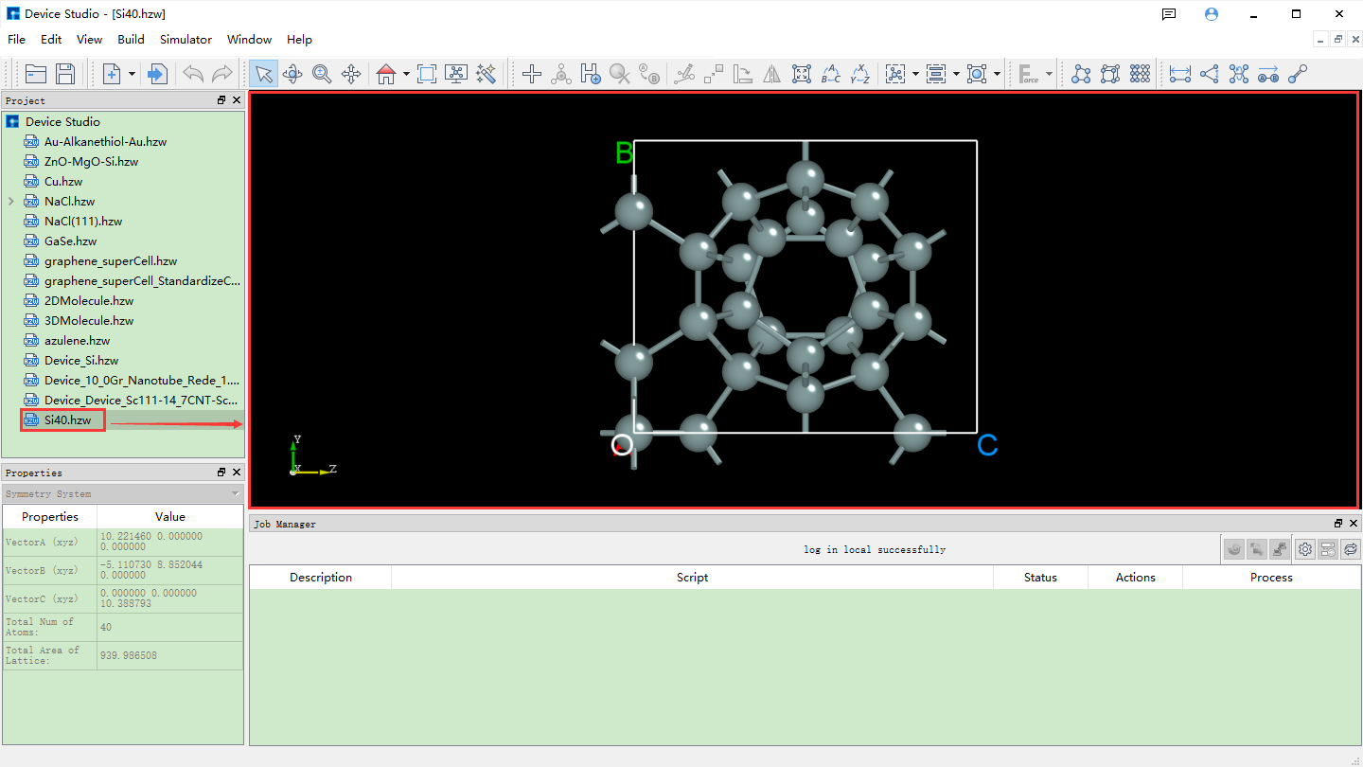Select the arrow pointer selection tool
1363x767 pixels.
(x=264, y=74)
